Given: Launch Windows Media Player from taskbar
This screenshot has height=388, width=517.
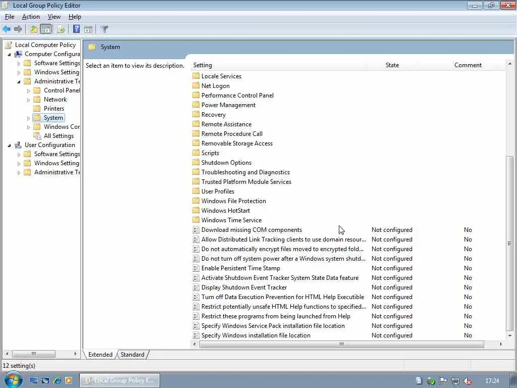Looking at the screenshot, I should click(69, 380).
